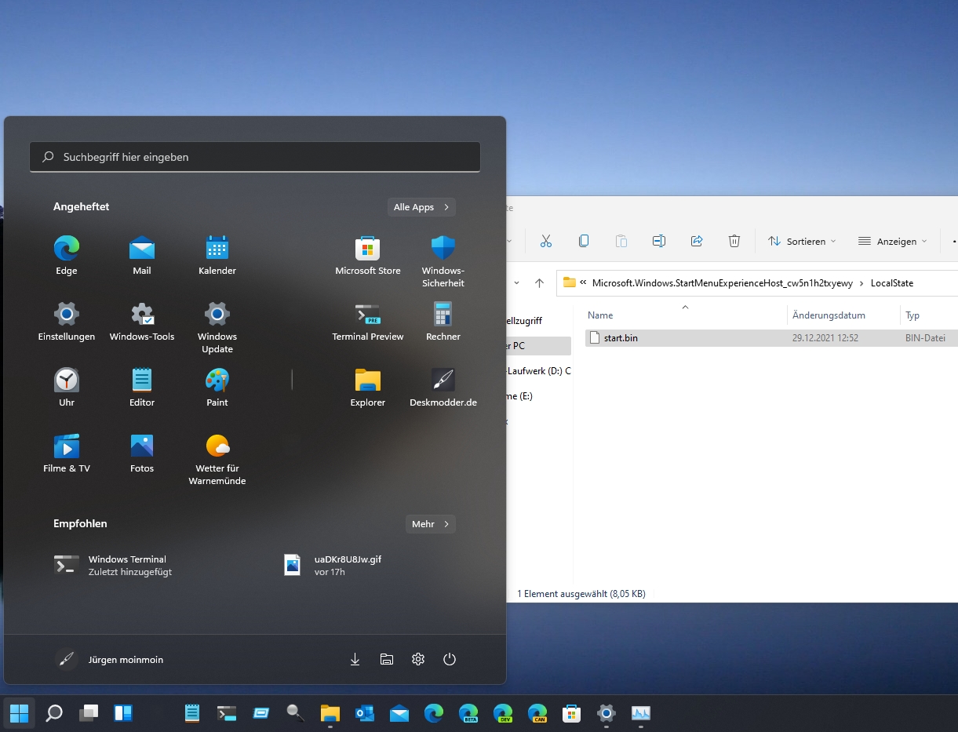This screenshot has width=958, height=732.
Task: Open the settings gear in Start footer
Action: pos(418,660)
